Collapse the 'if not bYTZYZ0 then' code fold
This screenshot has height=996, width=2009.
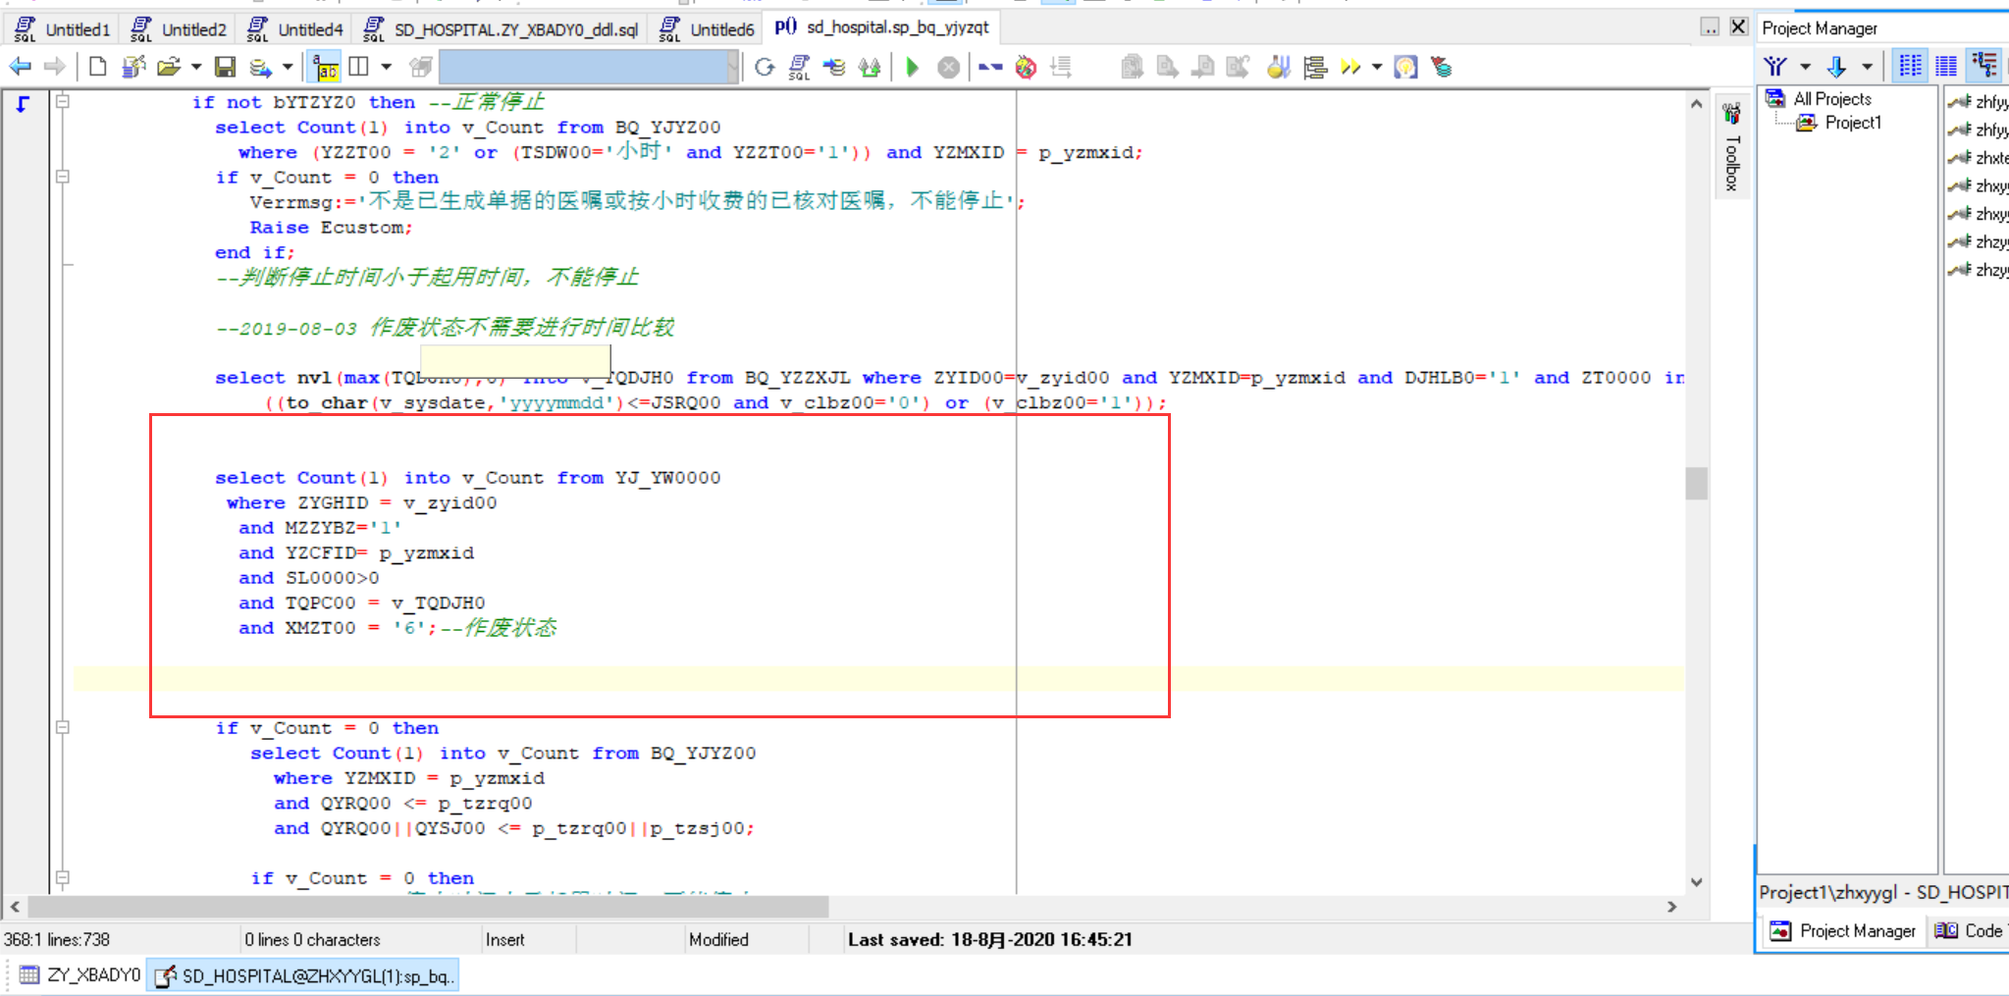63,101
